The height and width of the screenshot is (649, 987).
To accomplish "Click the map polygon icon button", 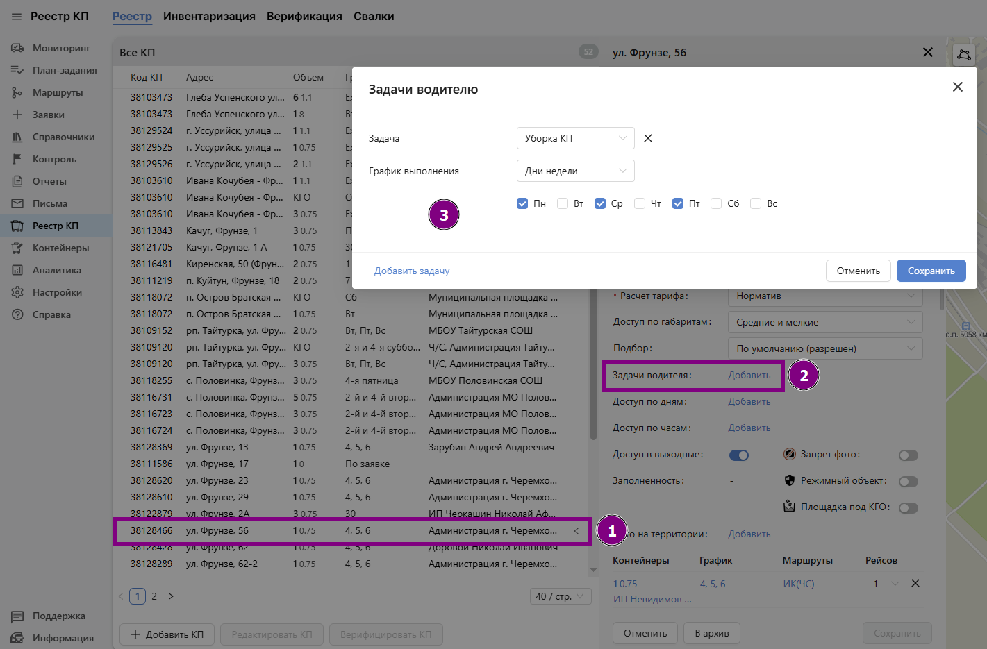I will click(x=963, y=54).
